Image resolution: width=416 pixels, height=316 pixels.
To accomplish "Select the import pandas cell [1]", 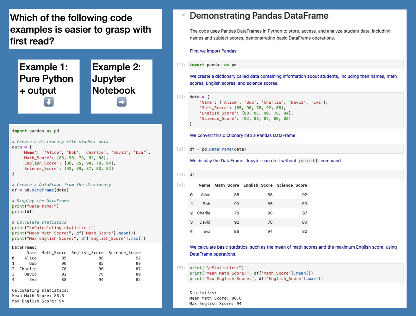I will click(296, 65).
